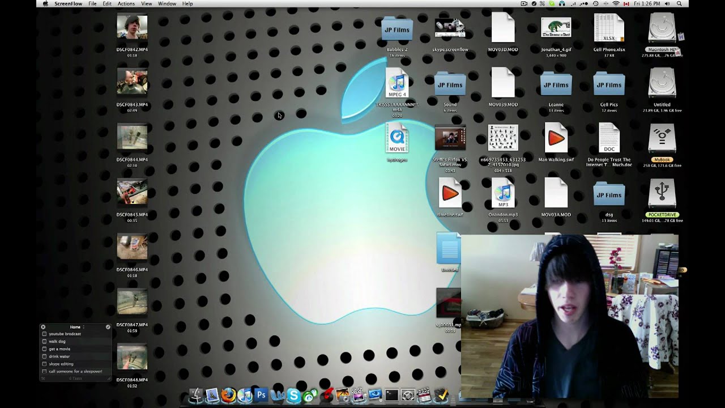Screen dimensions: 725x408
Task: Click the clock showing Fri 1:26 PM
Action: [x=647, y=3]
